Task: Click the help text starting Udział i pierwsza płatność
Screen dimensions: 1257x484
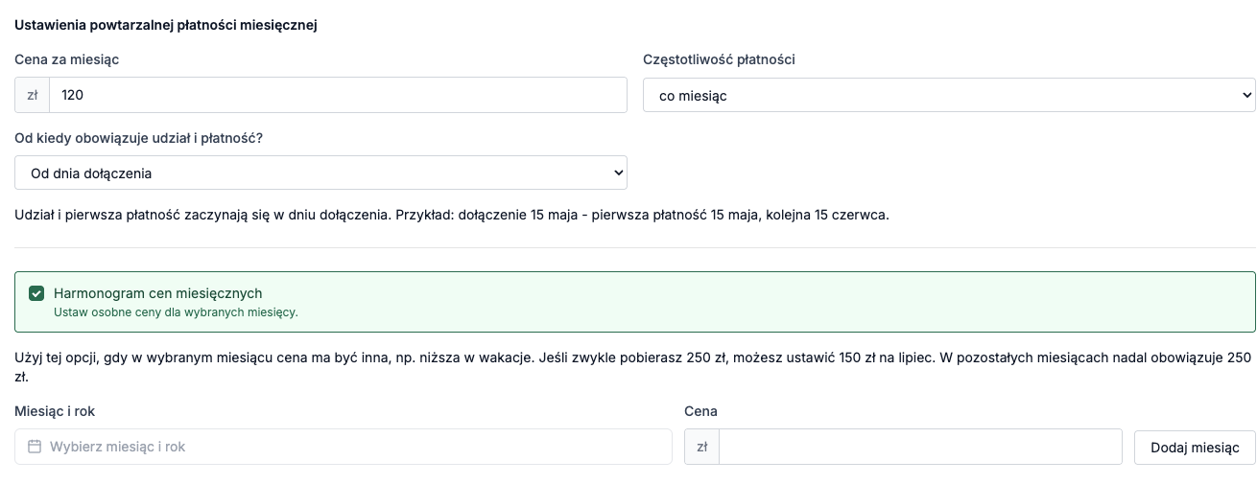Action: 452,215
